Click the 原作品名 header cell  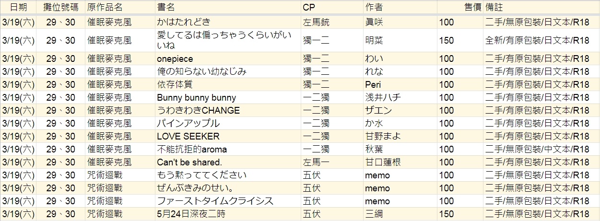120,7
